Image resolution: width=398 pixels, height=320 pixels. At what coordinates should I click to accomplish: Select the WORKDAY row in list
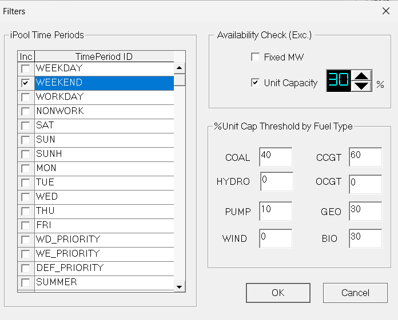(x=103, y=97)
